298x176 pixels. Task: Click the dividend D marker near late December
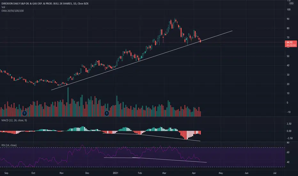tap(106, 113)
